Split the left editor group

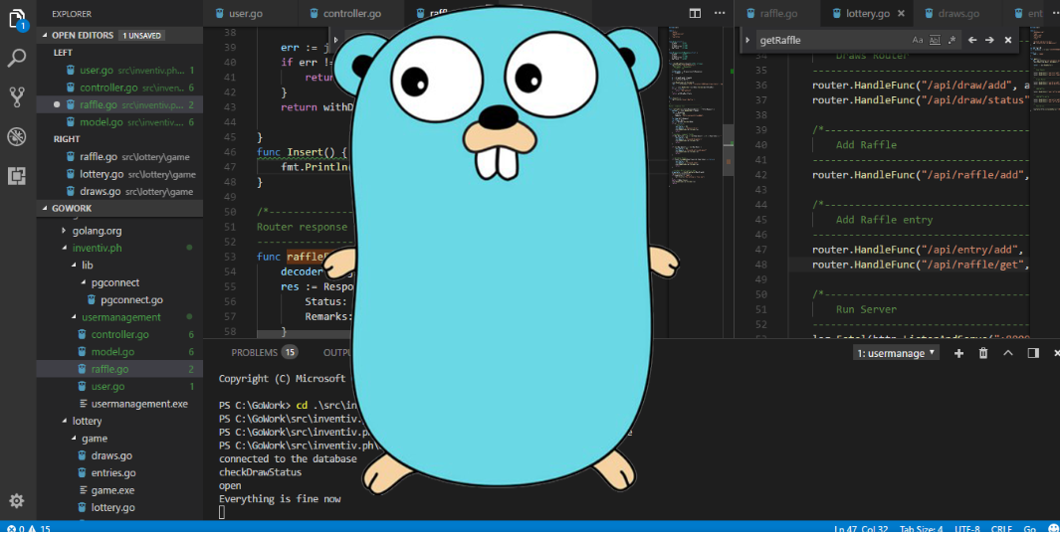[695, 14]
